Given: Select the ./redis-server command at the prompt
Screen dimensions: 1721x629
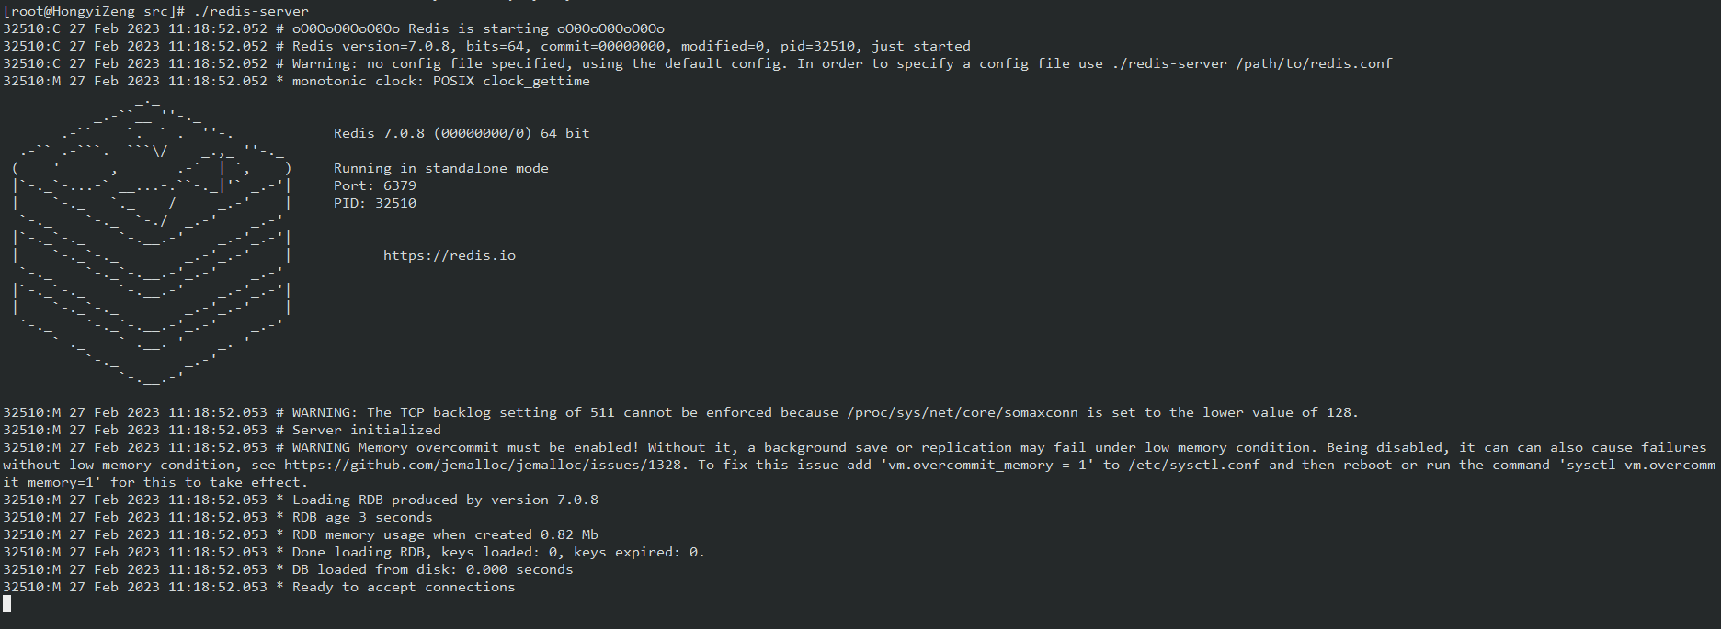Looking at the screenshot, I should (x=250, y=11).
